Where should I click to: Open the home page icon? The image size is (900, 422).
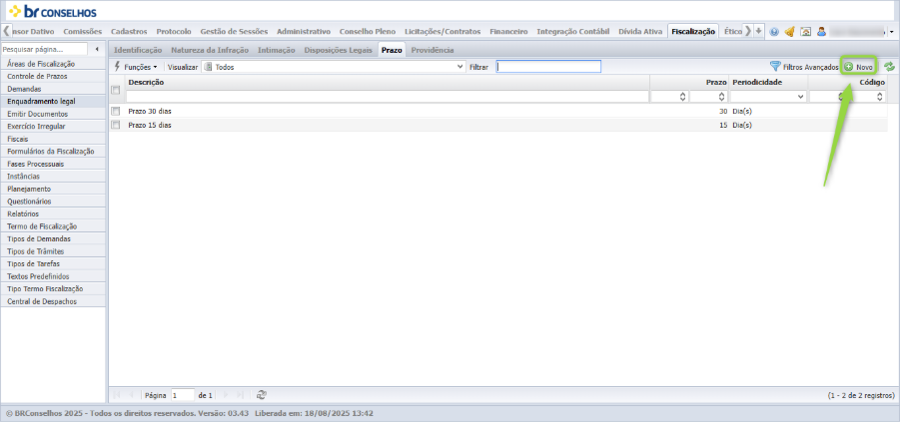805,32
